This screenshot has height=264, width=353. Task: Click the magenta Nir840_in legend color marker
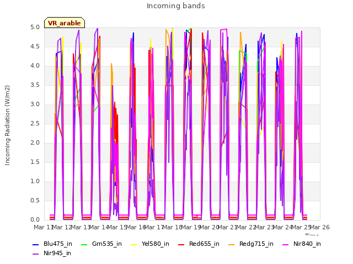286,244
